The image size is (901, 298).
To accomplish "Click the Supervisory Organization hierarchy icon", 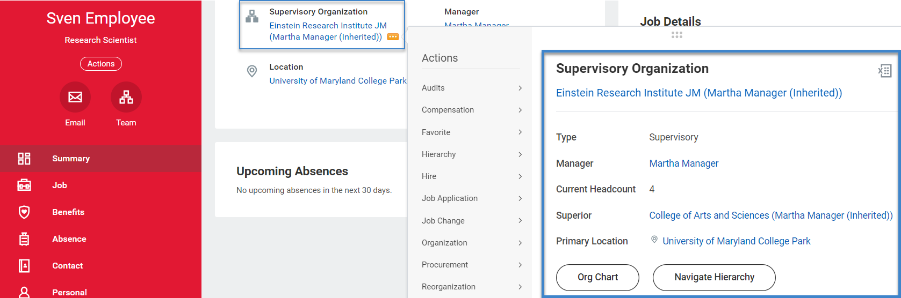I will 252,17.
